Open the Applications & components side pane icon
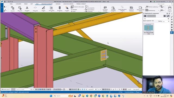The height and width of the screenshot is (98, 174). 172,33
